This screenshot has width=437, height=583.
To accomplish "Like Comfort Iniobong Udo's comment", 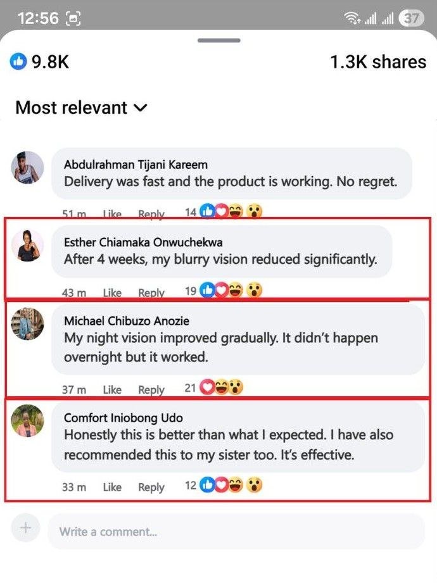I will point(112,487).
